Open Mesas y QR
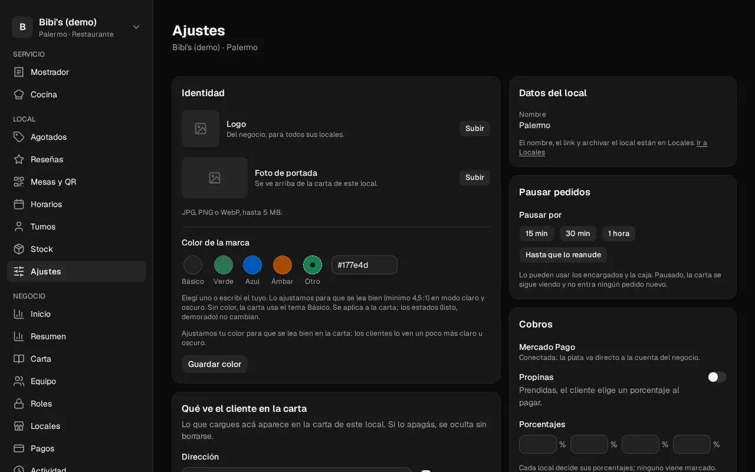755x472 pixels. coord(76,182)
